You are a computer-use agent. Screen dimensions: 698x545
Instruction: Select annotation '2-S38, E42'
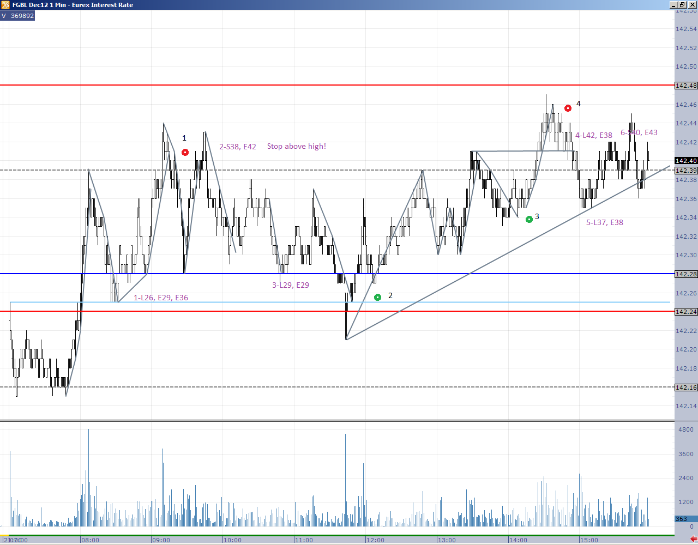click(238, 147)
